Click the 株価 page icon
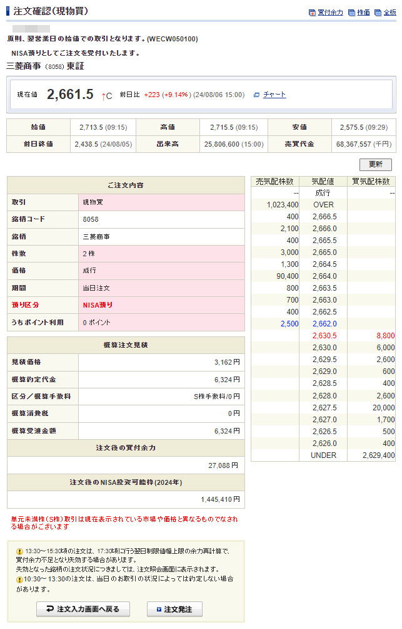 pyautogui.click(x=351, y=13)
